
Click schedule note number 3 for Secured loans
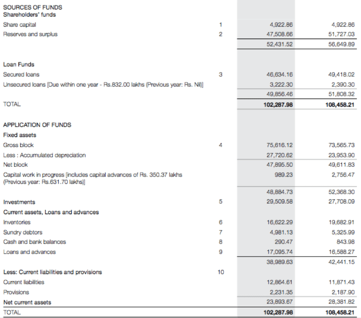pos(221,75)
